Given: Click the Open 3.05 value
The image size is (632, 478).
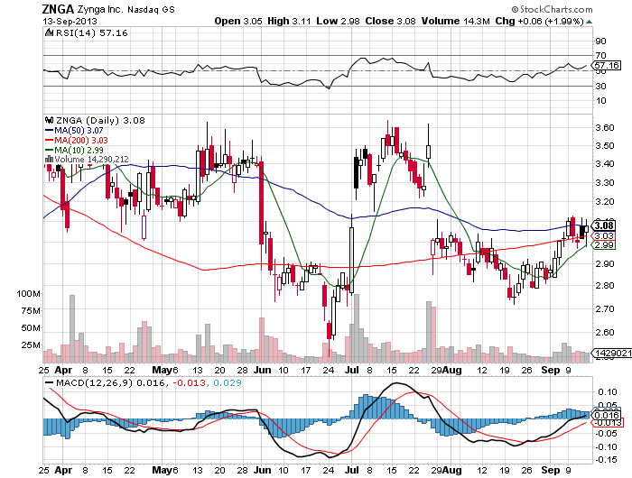Looking at the screenshot, I should pyautogui.click(x=238, y=21).
